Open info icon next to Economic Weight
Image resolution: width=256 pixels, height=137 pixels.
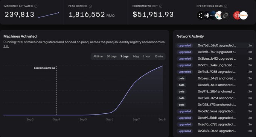tap(161, 6)
